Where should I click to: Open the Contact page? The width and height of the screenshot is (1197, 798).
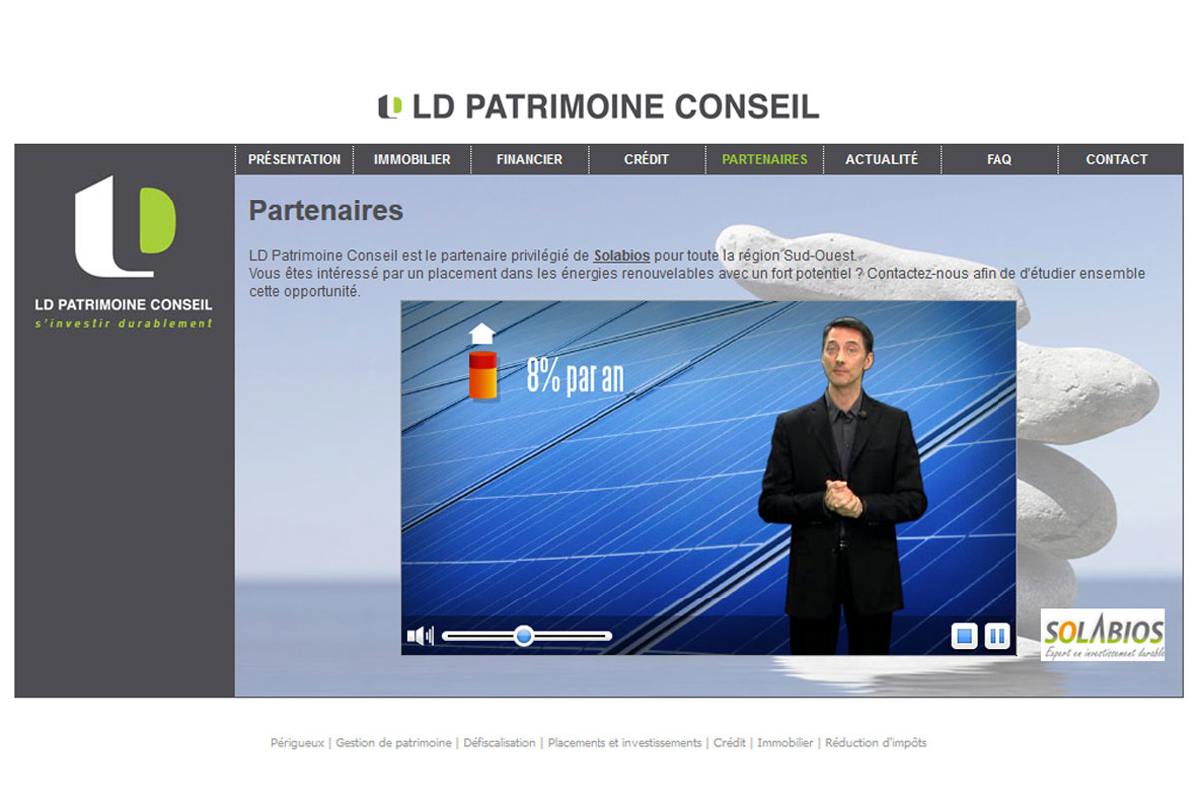click(x=1117, y=159)
